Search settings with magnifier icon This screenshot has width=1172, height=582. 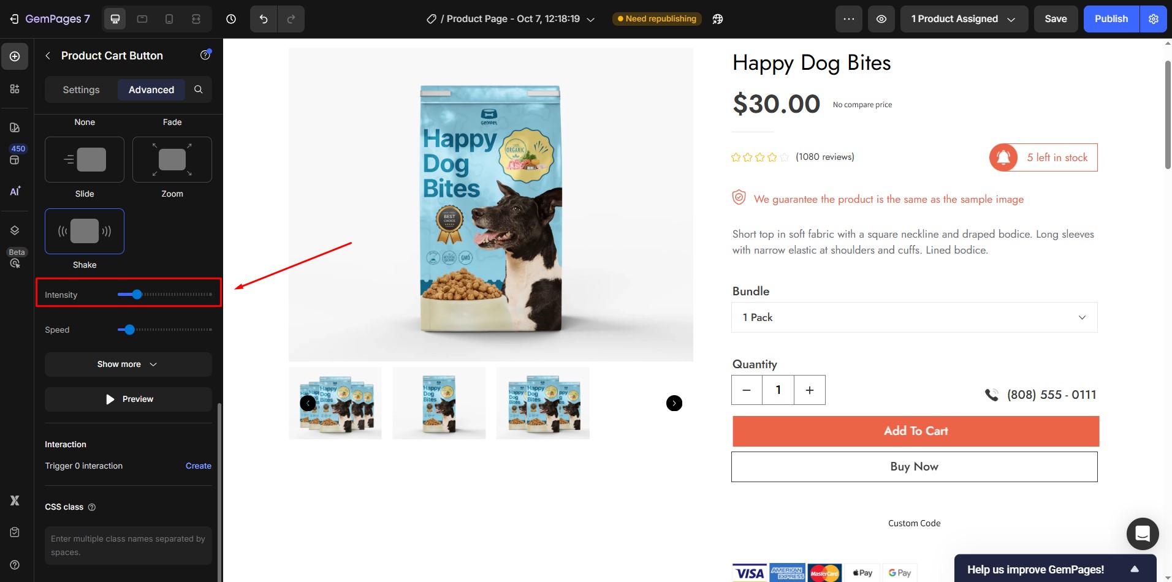click(x=199, y=89)
